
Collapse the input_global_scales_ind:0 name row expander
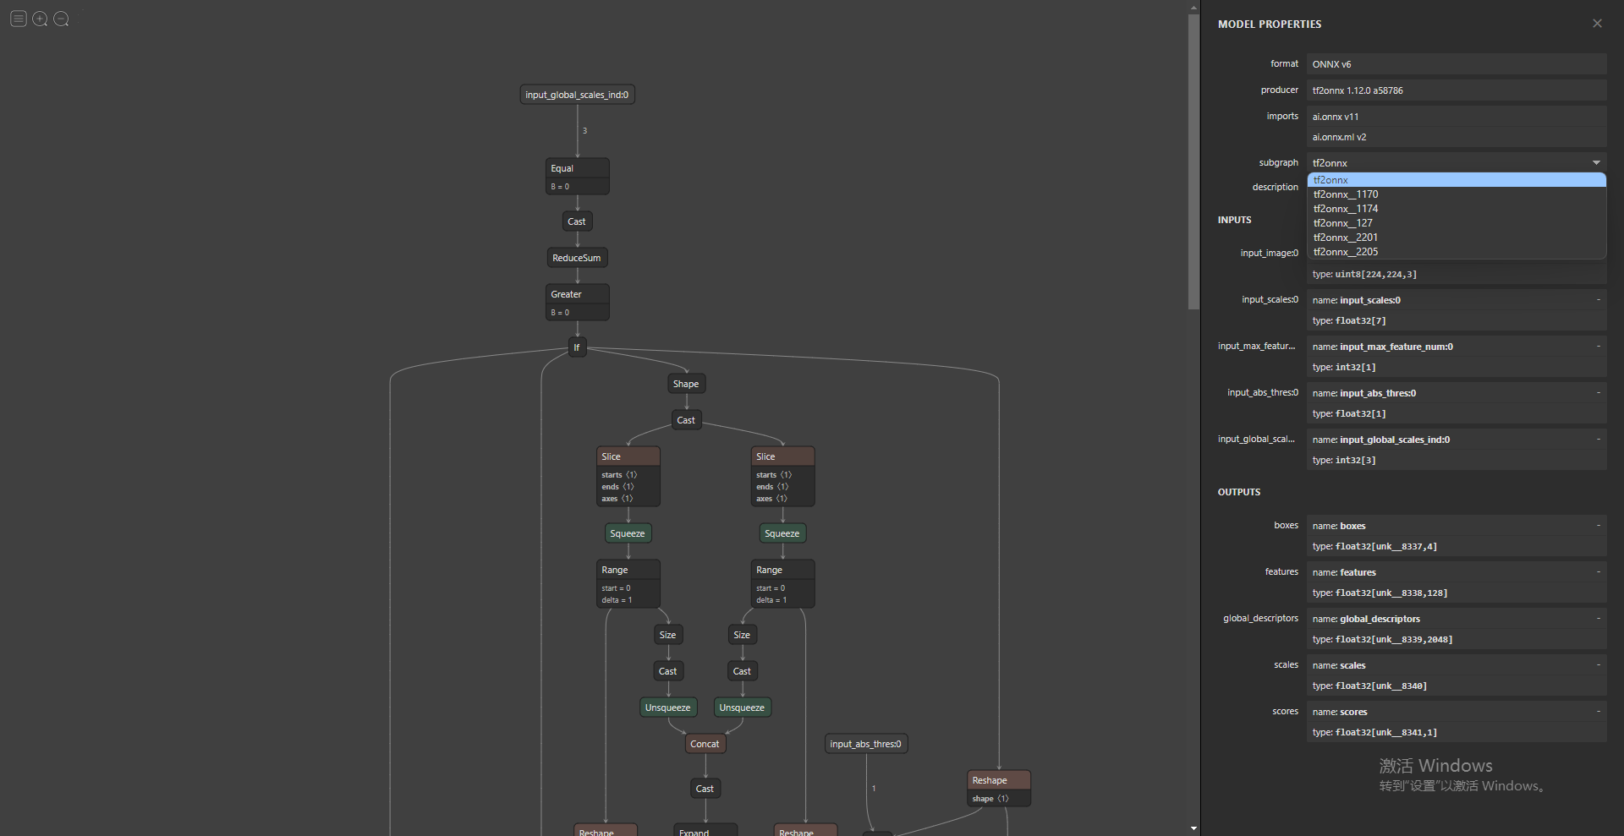coord(1598,439)
